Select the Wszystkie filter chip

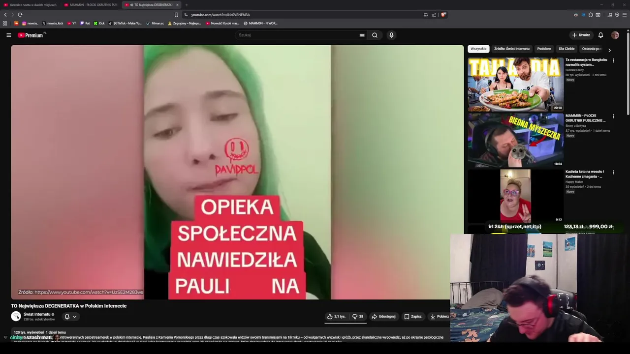click(478, 49)
